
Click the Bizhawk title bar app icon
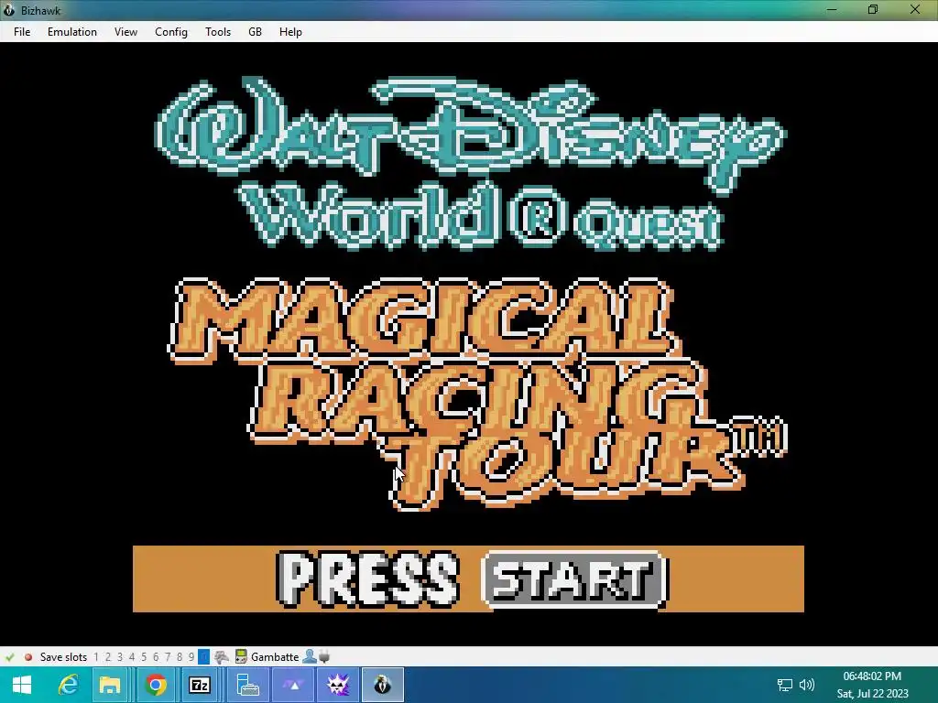(x=8, y=10)
